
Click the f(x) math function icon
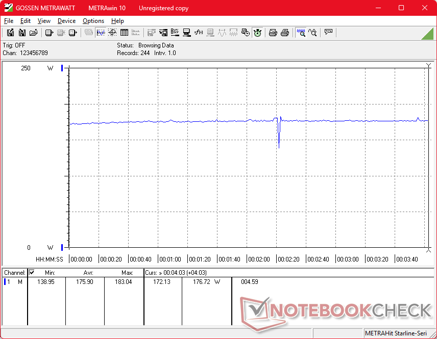tap(199, 33)
